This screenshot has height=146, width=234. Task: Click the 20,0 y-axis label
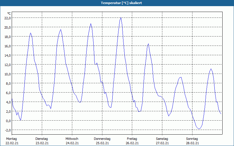8,27
